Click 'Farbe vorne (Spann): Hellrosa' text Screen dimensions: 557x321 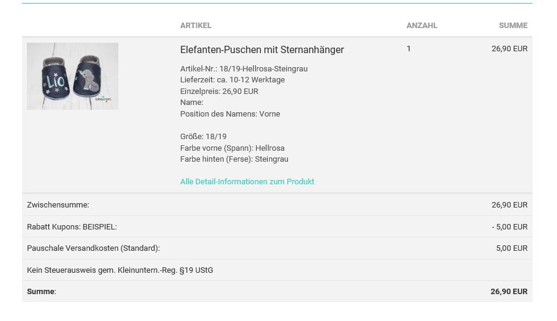pyautogui.click(x=232, y=148)
